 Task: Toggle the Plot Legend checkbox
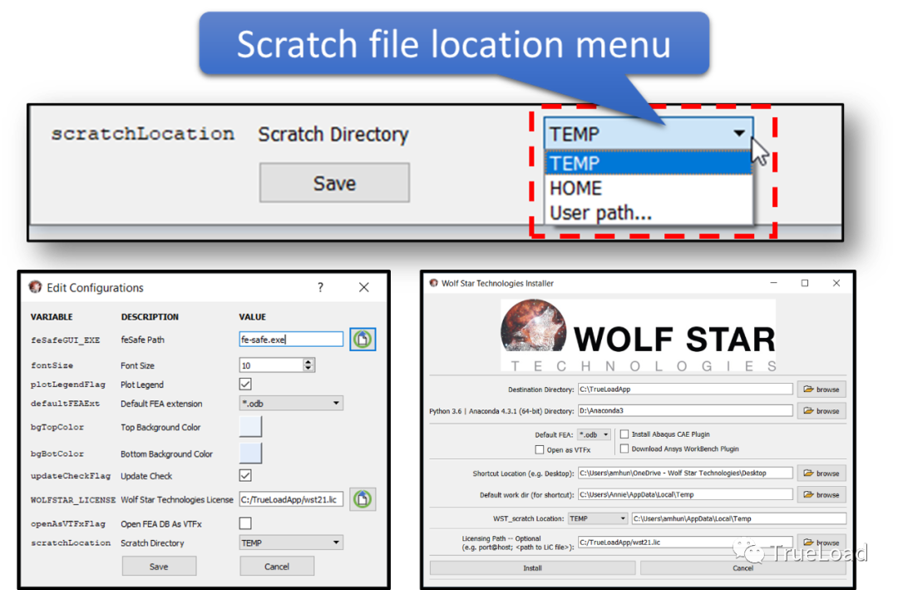pos(245,384)
